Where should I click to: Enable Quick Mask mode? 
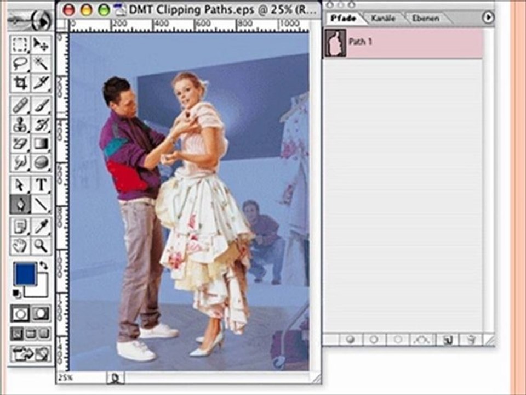click(x=41, y=314)
